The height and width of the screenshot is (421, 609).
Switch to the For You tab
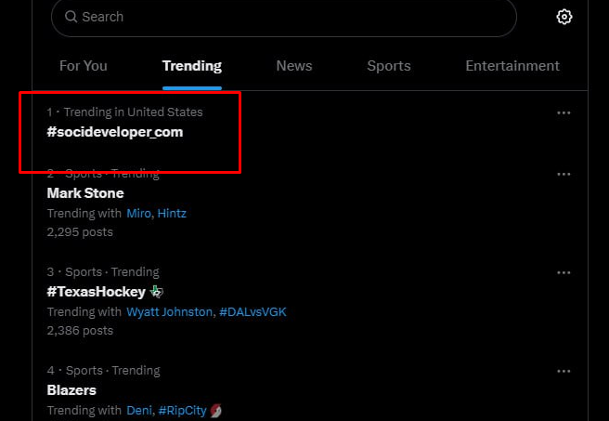[84, 66]
